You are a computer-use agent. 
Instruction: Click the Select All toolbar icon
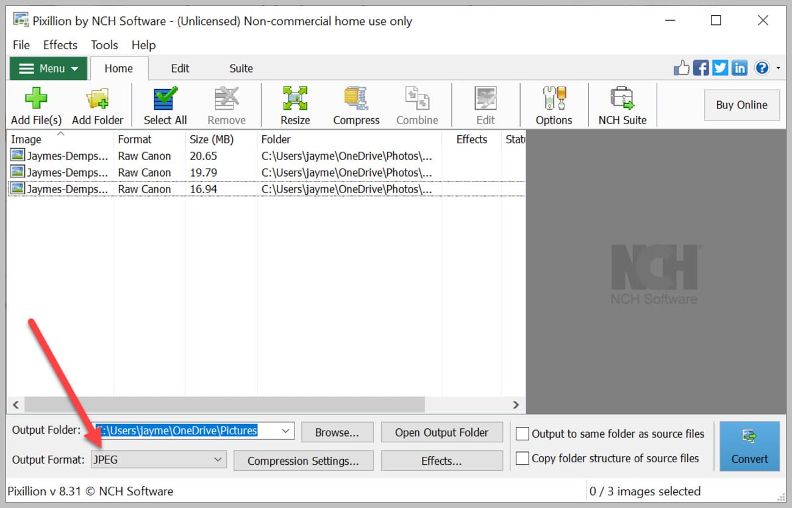165,99
